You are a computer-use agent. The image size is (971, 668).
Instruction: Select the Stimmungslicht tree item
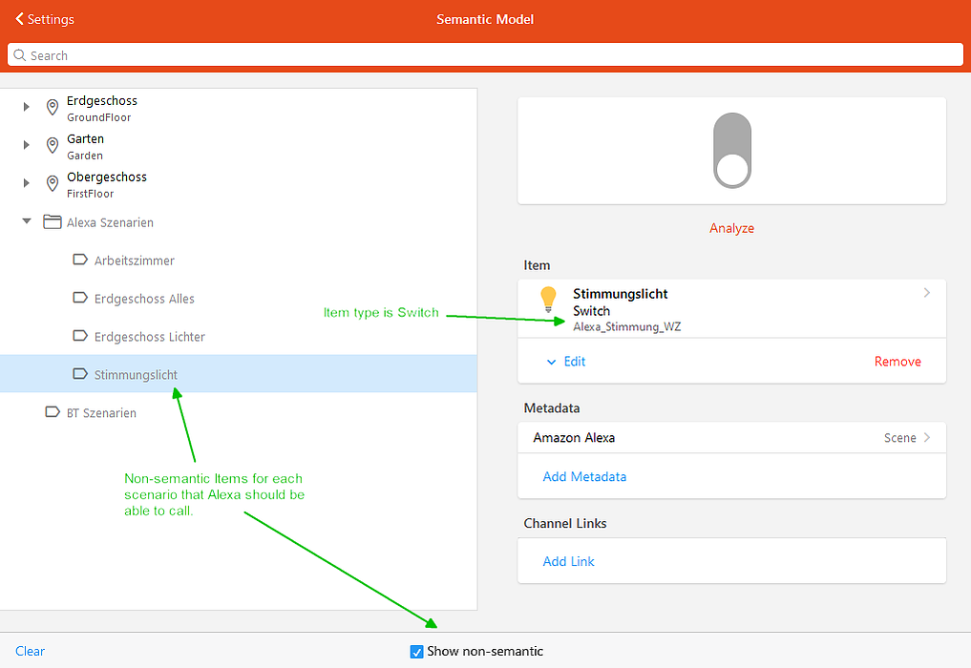click(239, 374)
